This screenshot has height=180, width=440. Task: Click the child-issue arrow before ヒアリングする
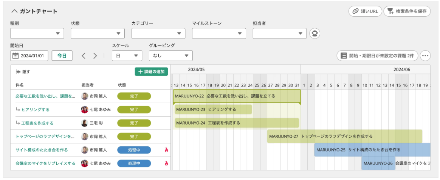pos(18,109)
